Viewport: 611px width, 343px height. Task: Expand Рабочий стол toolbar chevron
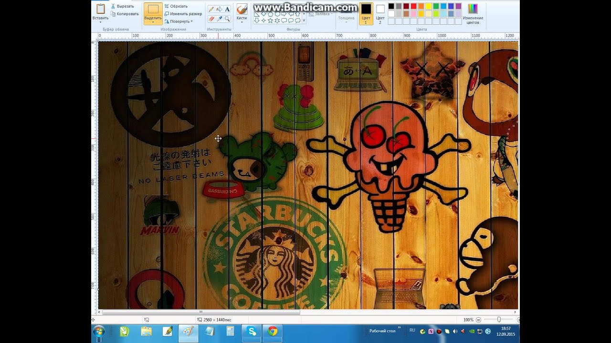(x=399, y=327)
